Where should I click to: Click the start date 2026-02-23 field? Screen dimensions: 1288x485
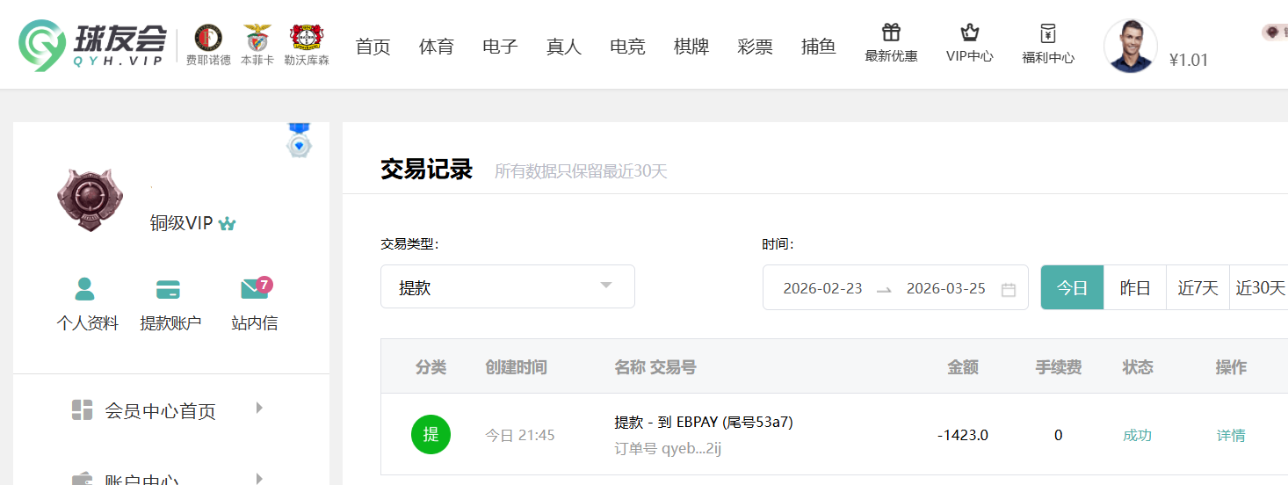pos(822,288)
